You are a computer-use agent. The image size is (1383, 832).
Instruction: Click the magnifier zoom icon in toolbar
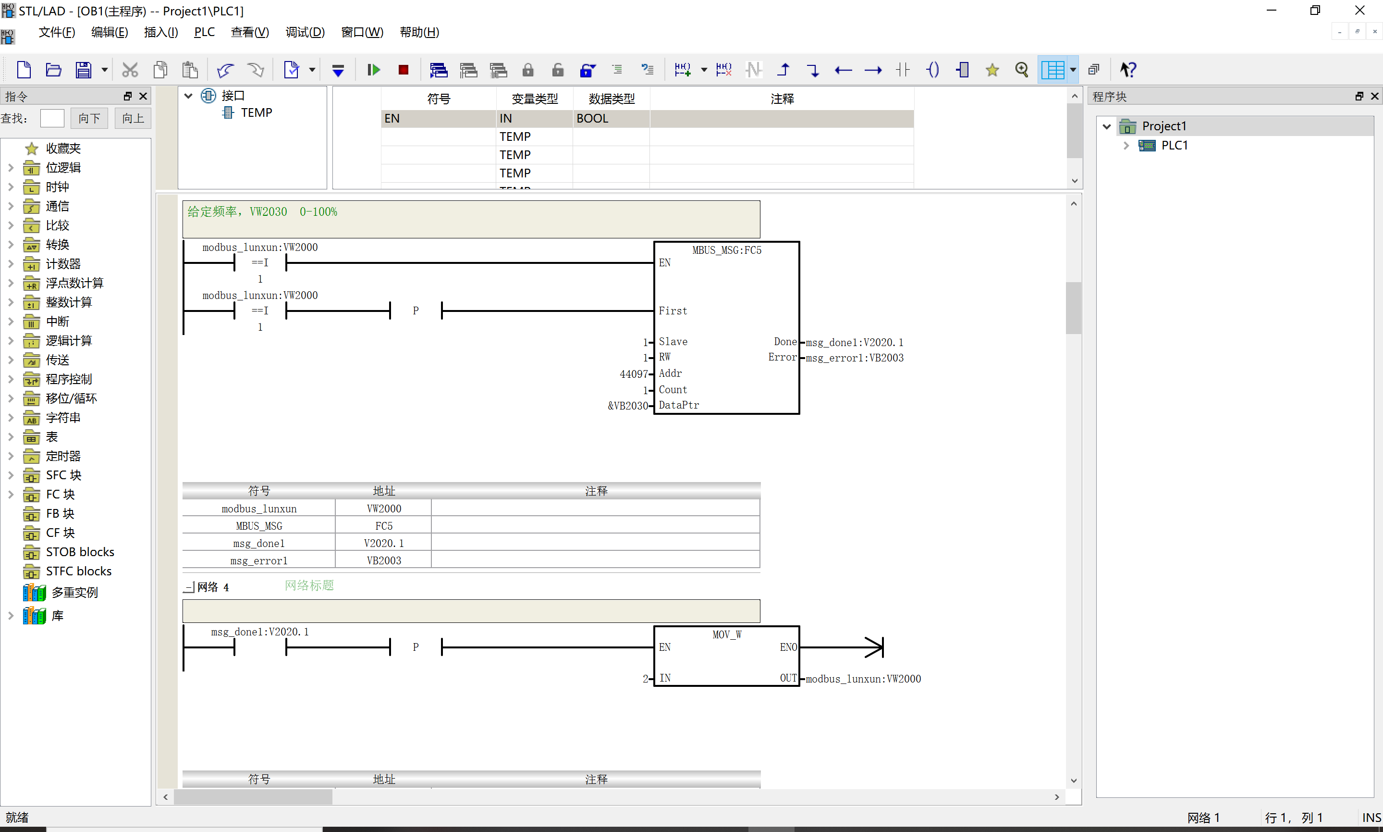click(1022, 70)
